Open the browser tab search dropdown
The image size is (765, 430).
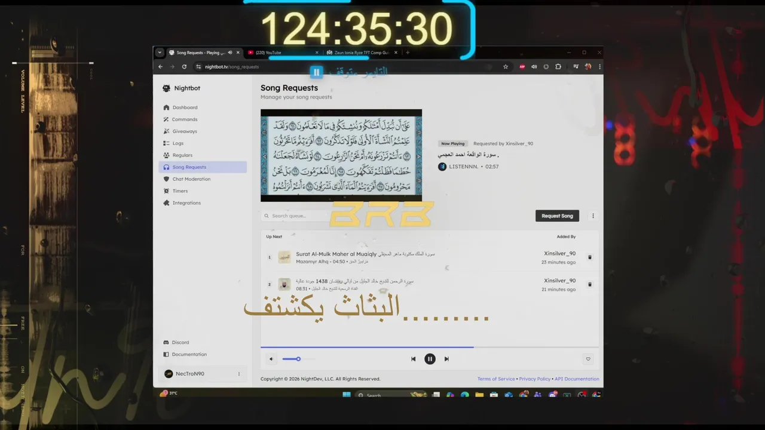pos(160,53)
